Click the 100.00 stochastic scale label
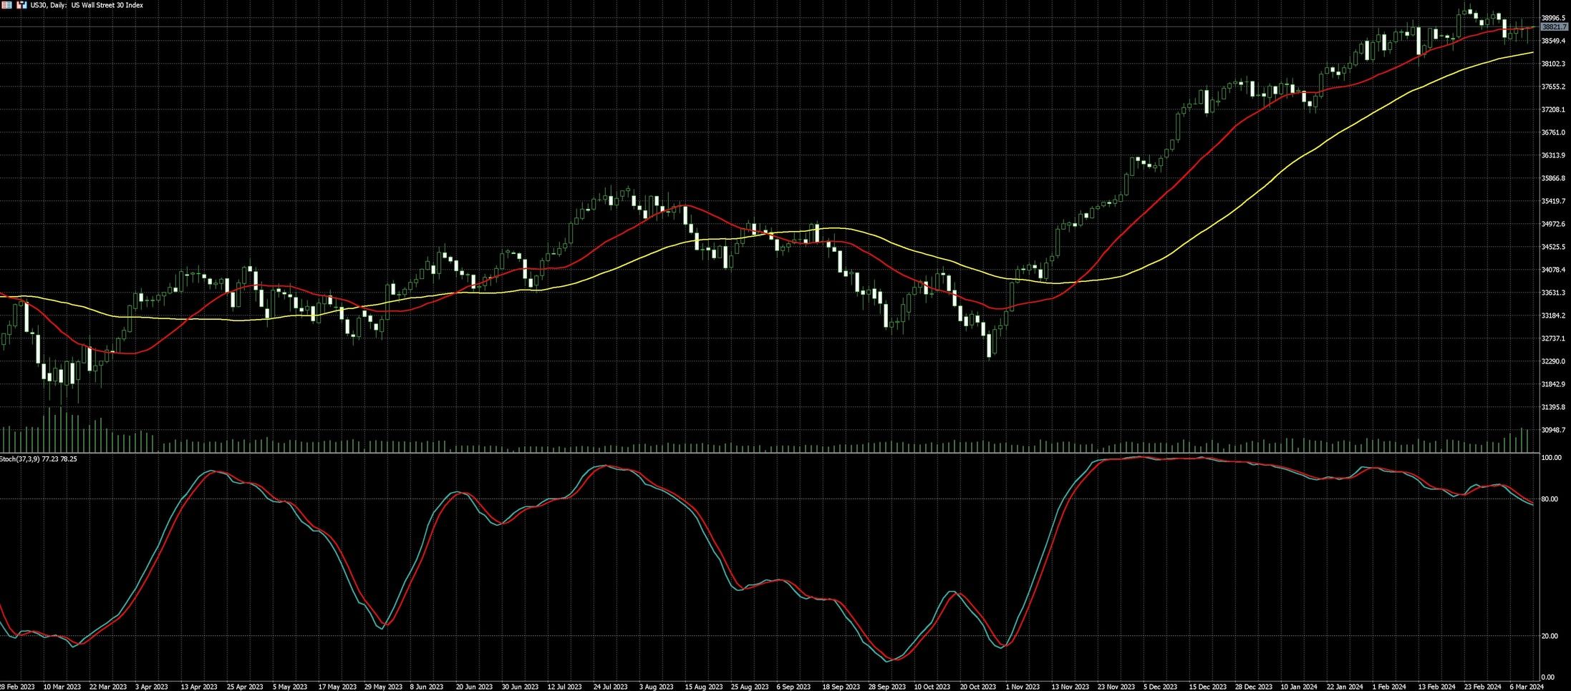This screenshot has width=1571, height=691. (1551, 458)
